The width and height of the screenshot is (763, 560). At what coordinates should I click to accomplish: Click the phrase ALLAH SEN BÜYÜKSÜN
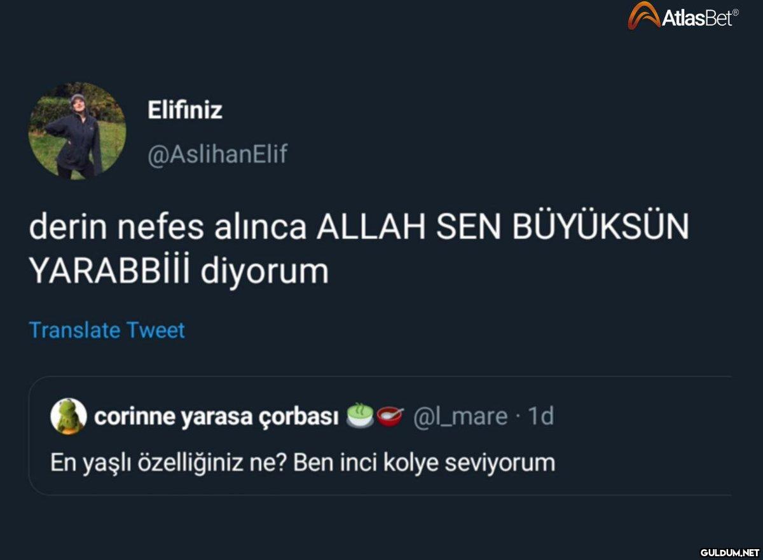tap(502, 228)
